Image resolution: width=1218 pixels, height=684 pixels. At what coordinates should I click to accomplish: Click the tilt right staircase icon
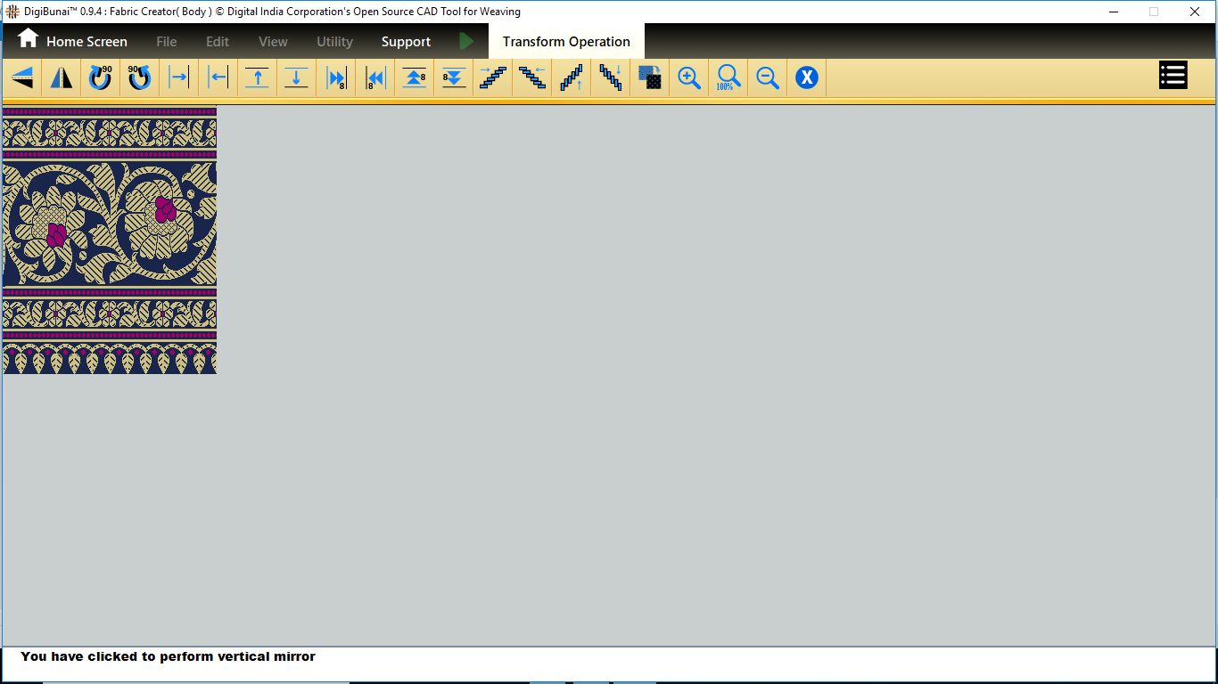pyautogui.click(x=493, y=78)
